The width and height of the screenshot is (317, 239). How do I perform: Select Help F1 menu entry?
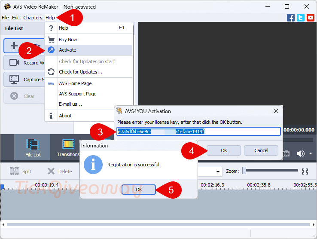click(x=89, y=28)
